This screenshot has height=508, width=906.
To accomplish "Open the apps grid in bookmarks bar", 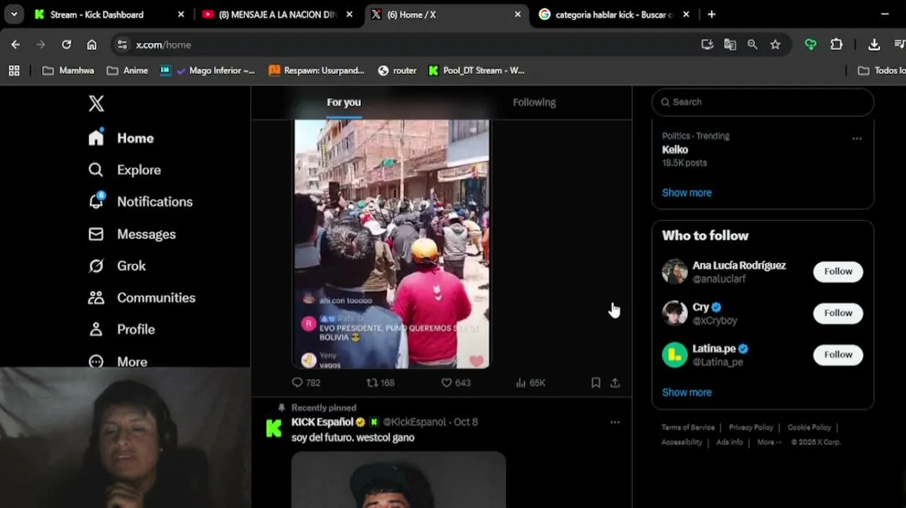I will pyautogui.click(x=14, y=71).
